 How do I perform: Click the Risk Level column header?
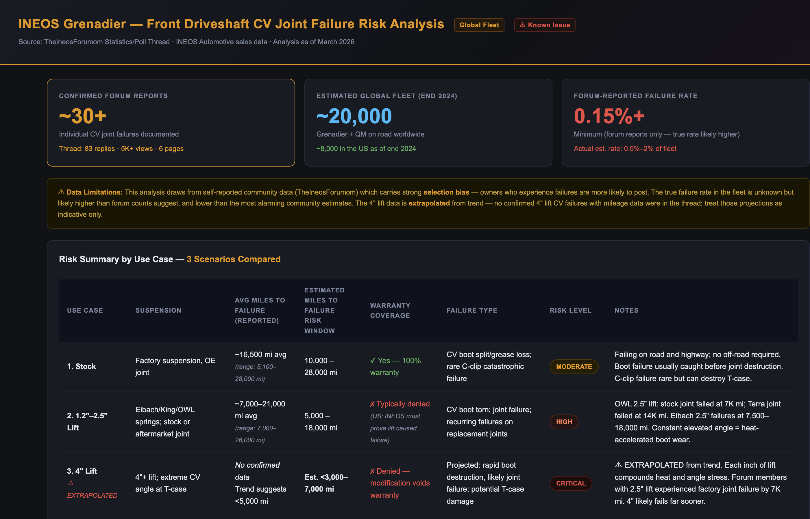pos(570,310)
